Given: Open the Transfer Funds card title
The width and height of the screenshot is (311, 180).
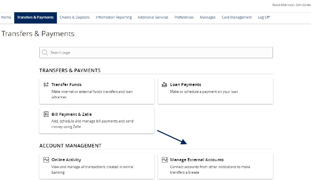Looking at the screenshot, I should 67,85.
